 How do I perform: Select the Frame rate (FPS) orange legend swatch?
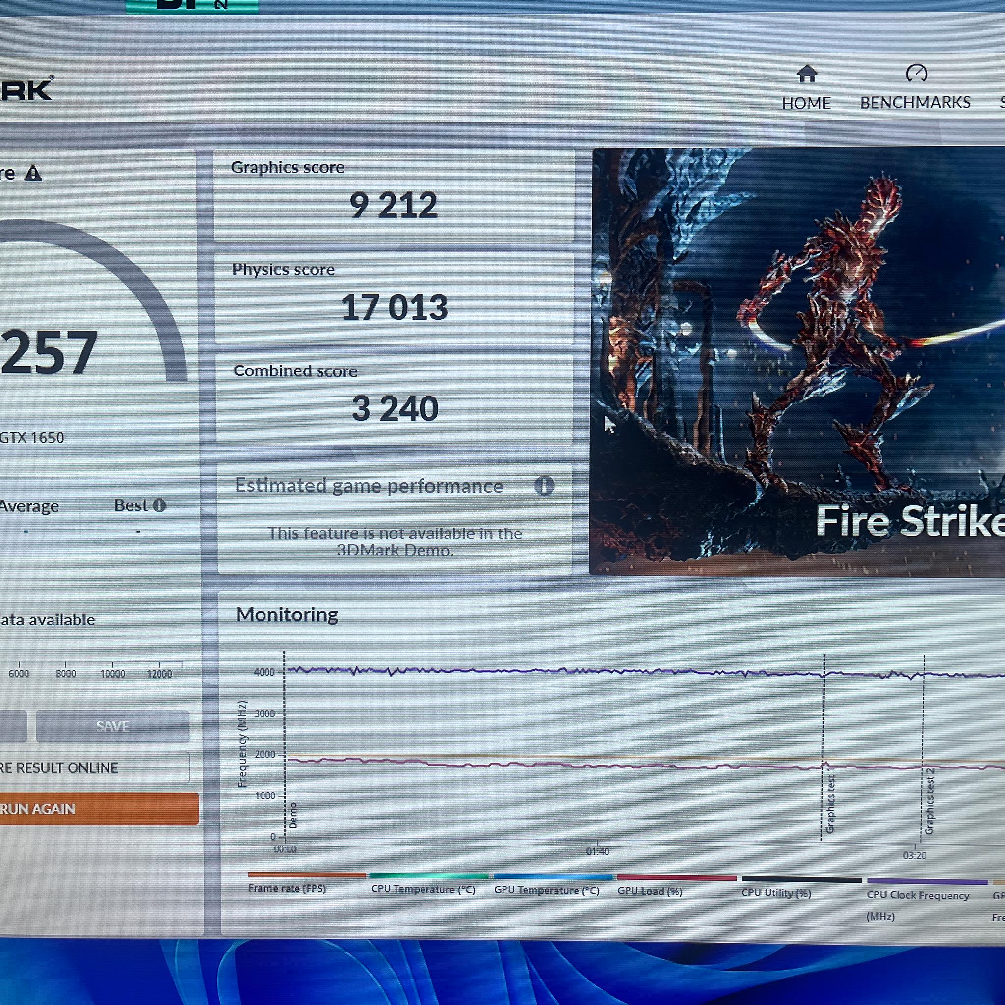(307, 875)
